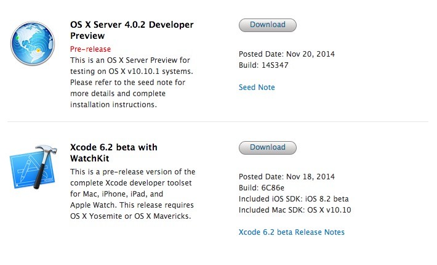
Task: Click the 'Apple Watch. This release requires' line
Action: tap(132, 205)
